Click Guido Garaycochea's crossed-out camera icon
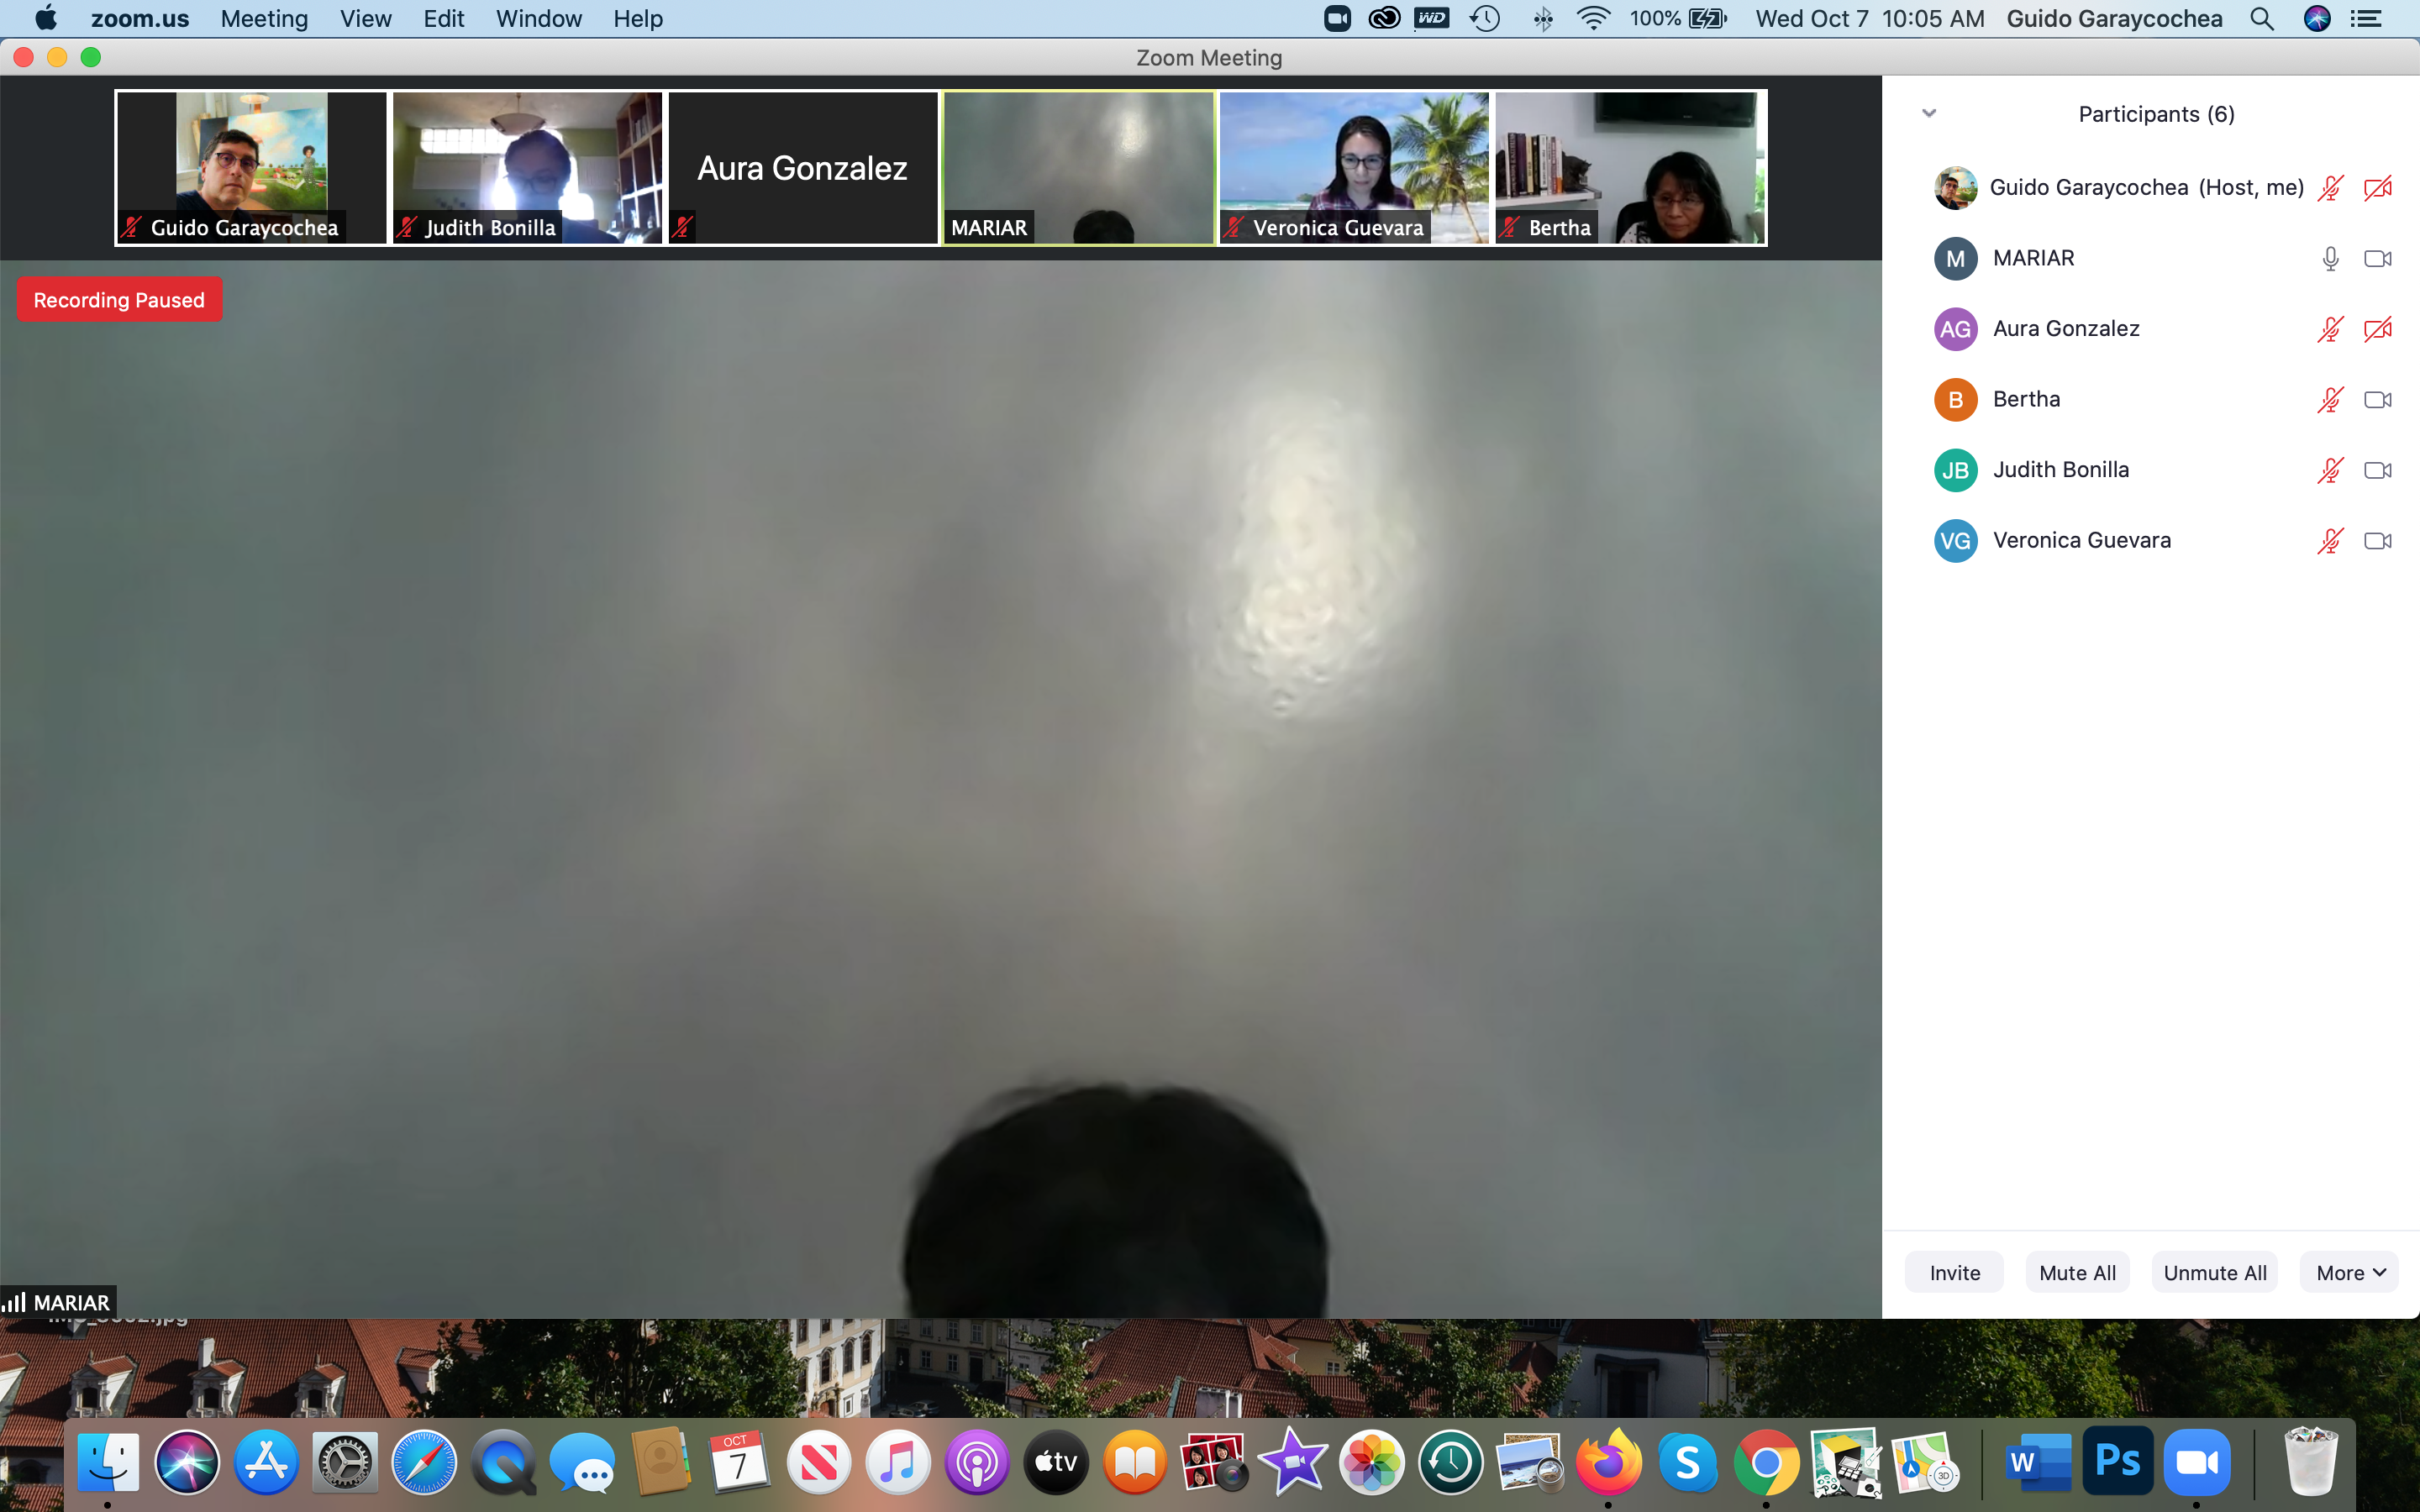2420x1512 pixels. (x=2377, y=188)
